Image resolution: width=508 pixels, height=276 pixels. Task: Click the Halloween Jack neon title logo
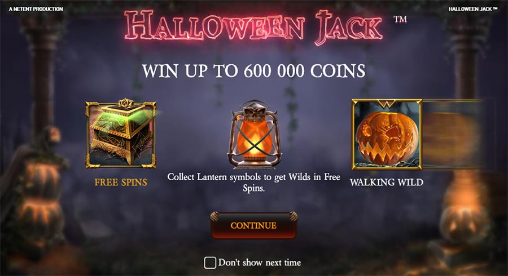point(253,26)
